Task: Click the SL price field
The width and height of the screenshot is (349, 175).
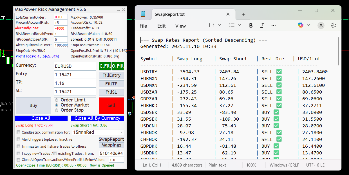Action: (75, 92)
